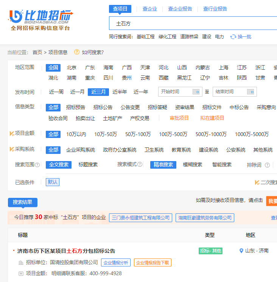This screenshot has width=277, height=282.
Task: Select 全部 under 信息类型
Action: coord(53,108)
